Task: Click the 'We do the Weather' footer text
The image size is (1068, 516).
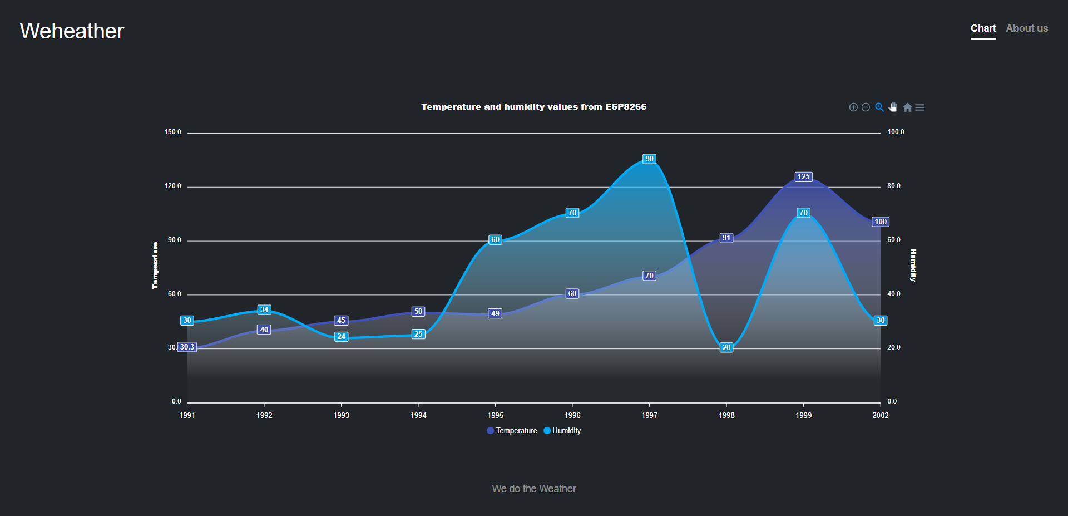Action: 534,489
